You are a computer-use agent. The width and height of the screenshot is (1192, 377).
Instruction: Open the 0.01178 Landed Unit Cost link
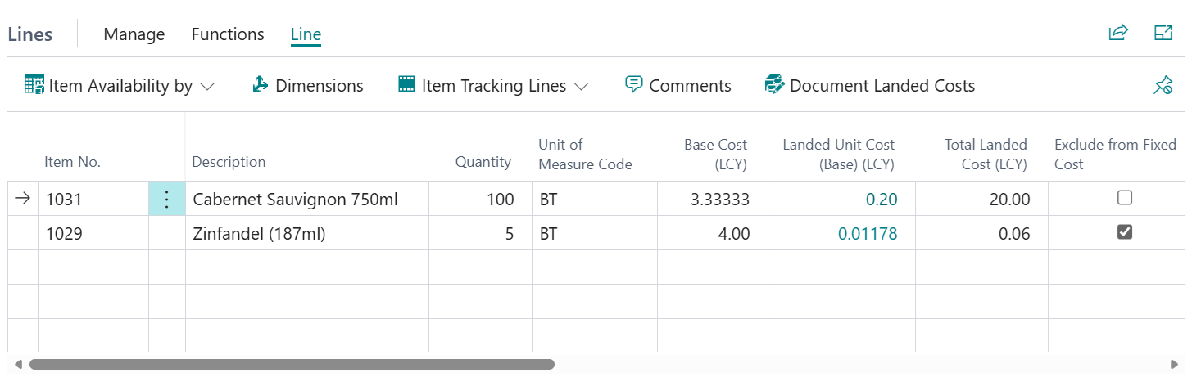[868, 234]
